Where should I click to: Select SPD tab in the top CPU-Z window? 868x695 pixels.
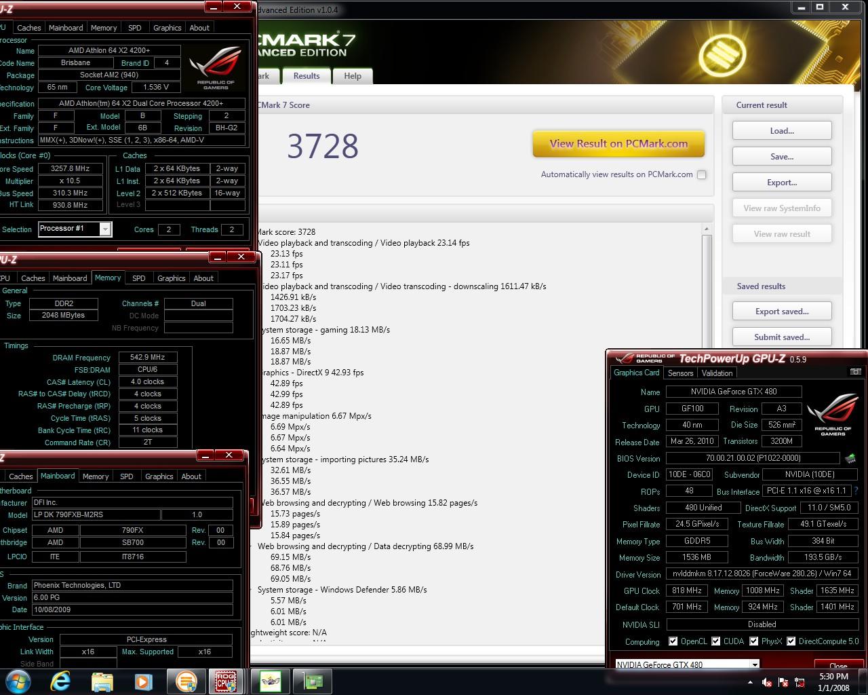[135, 28]
